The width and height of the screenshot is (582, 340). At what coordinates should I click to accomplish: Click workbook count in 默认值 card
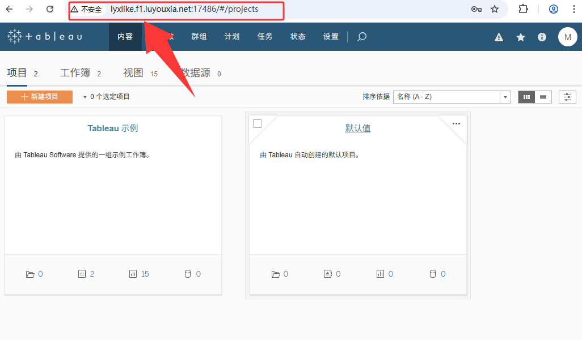point(332,274)
